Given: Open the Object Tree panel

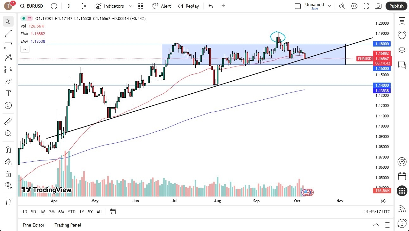Looking at the screenshot, I should (402, 50).
